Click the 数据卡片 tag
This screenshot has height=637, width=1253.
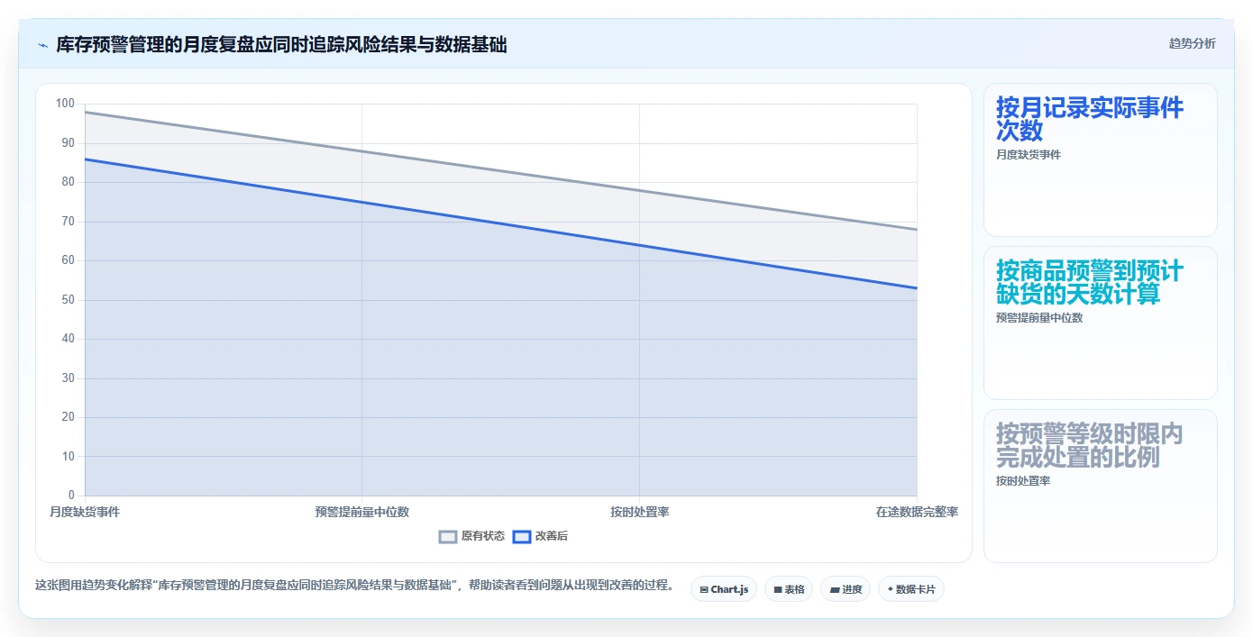point(911,589)
